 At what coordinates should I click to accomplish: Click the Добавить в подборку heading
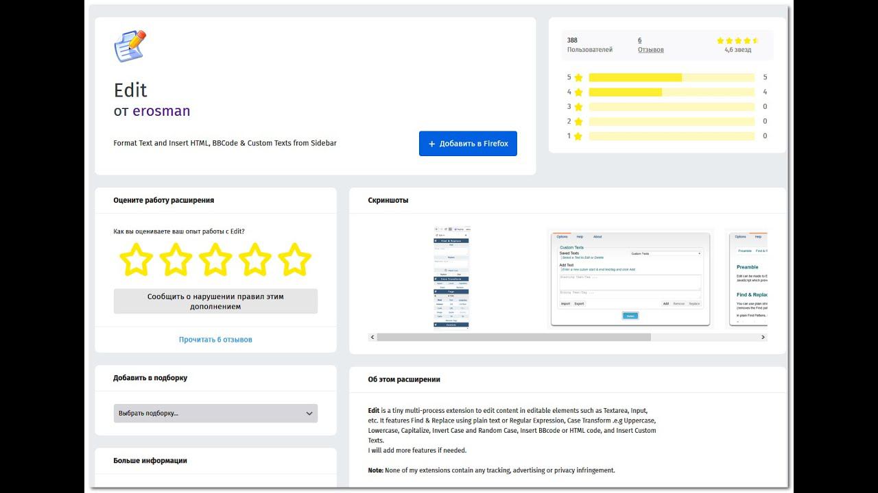pos(150,378)
